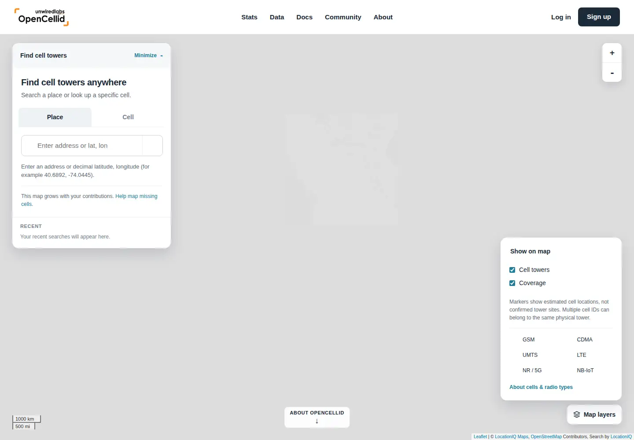The width and height of the screenshot is (634, 440).
Task: Switch to the Place tab
Action: pyautogui.click(x=55, y=117)
